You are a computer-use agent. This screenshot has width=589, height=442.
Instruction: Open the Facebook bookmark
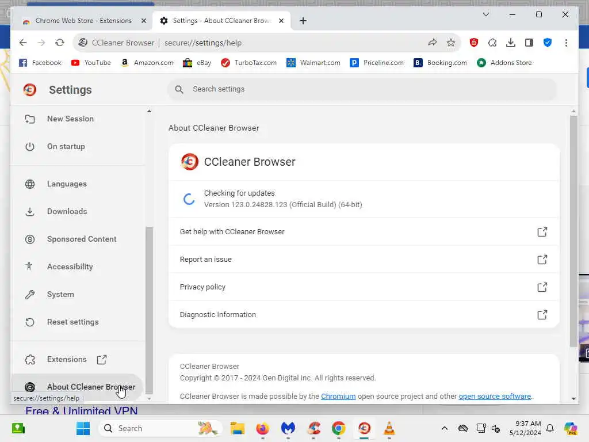tap(40, 63)
